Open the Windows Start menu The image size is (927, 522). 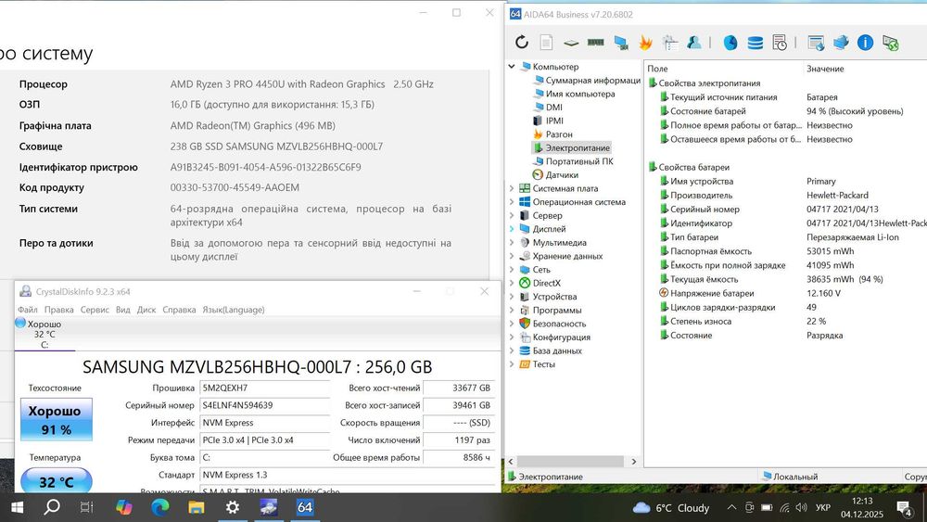[17, 507]
